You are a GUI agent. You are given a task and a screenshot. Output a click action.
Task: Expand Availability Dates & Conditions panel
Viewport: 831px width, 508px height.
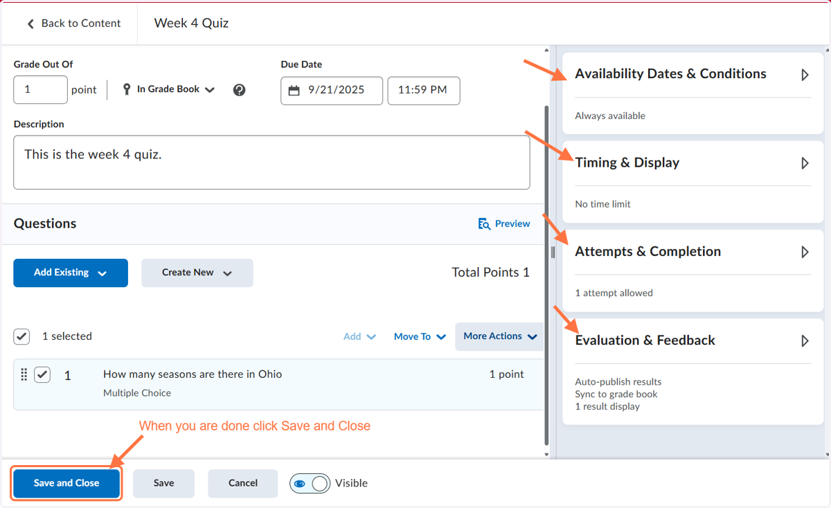[805, 75]
